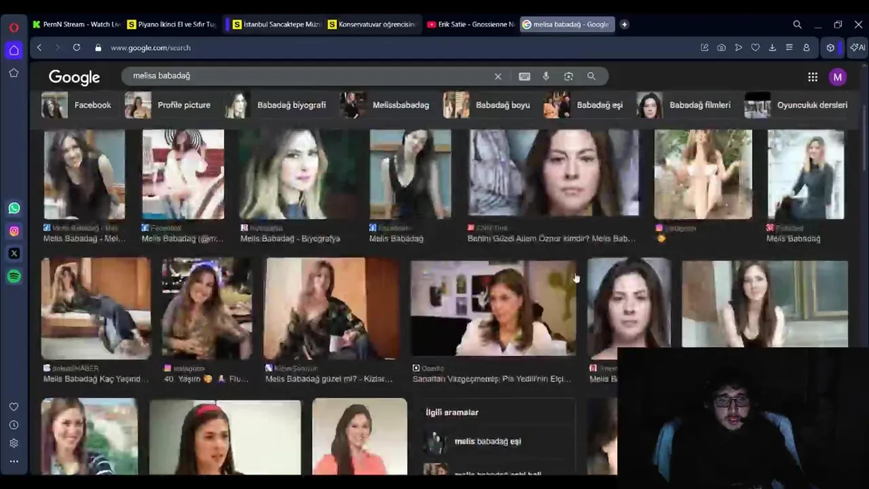Screen dimensions: 869x489
Task: Open the heart favorites icon in the sidebar
Action: (x=14, y=407)
